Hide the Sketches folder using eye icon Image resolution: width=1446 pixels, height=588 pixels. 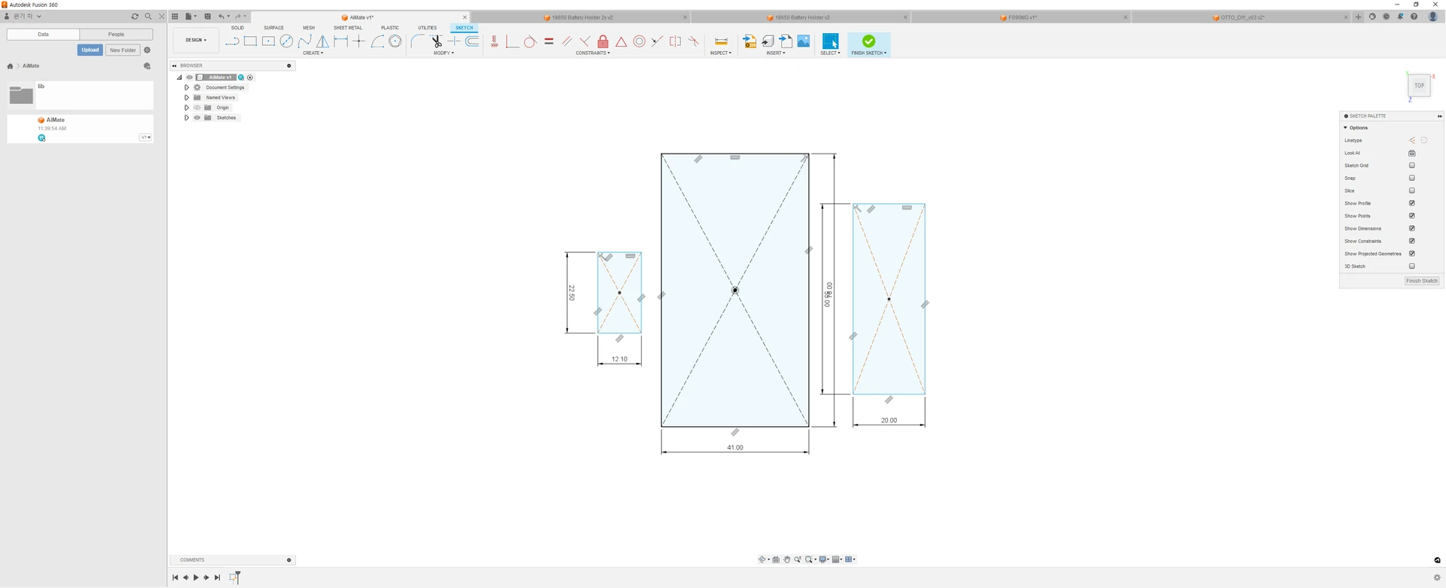(x=197, y=117)
